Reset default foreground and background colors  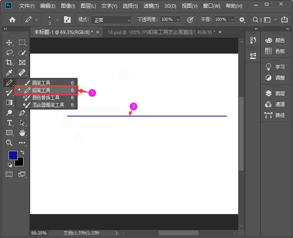(x=10, y=165)
